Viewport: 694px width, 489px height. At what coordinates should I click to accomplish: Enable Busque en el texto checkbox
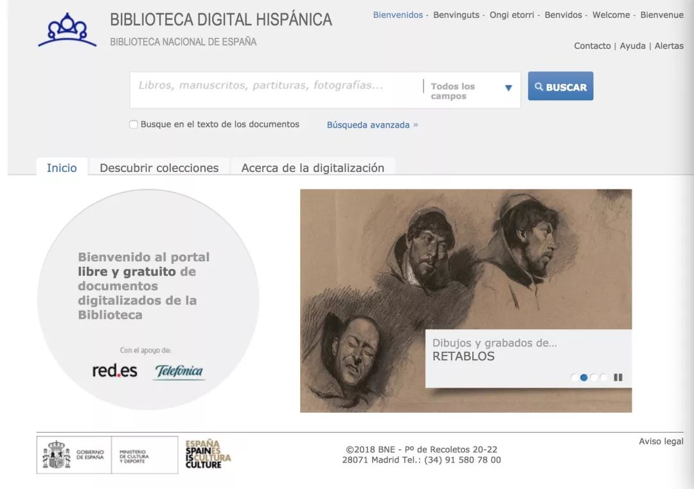pos(133,124)
